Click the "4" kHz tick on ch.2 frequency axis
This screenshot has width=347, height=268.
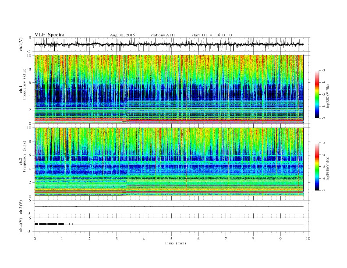(31, 169)
